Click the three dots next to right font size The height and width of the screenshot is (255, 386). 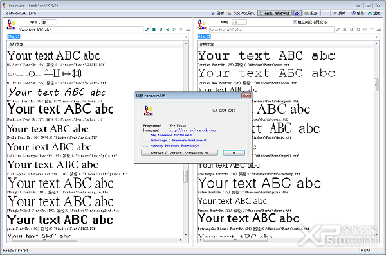coord(255,22)
